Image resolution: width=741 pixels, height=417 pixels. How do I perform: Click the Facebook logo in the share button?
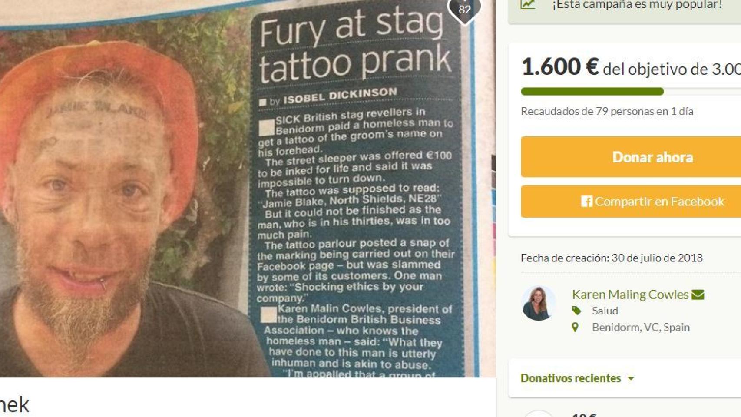pyautogui.click(x=587, y=202)
